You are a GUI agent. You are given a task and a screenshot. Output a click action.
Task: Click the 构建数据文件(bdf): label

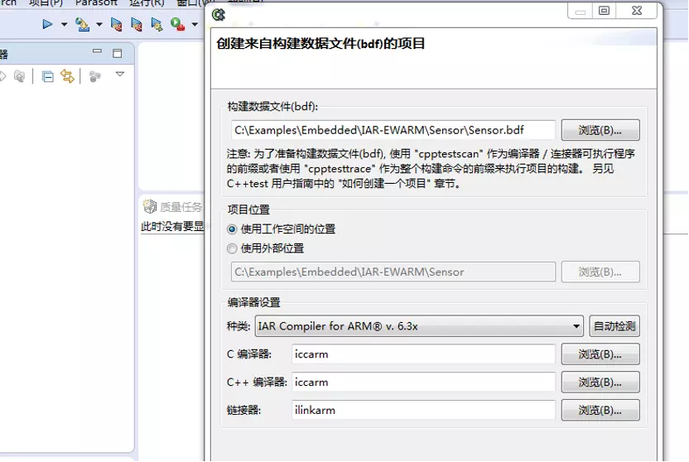tap(272, 107)
